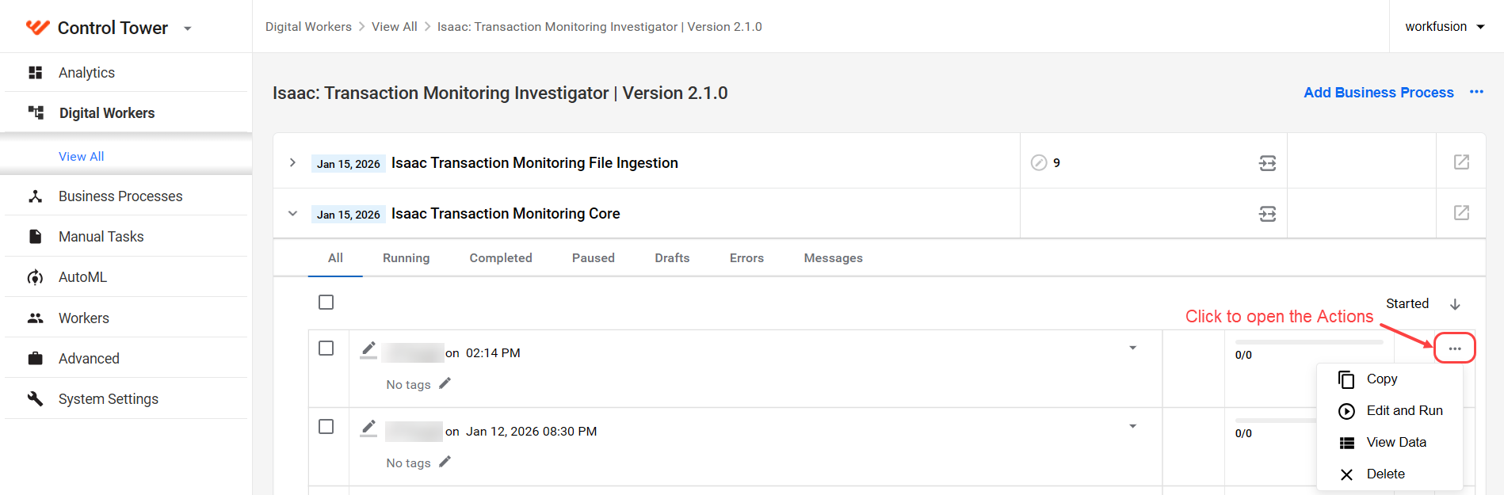Viewport: 1504px width, 495px height.
Task: Choose Copy from the Actions menu
Action: tap(1390, 379)
